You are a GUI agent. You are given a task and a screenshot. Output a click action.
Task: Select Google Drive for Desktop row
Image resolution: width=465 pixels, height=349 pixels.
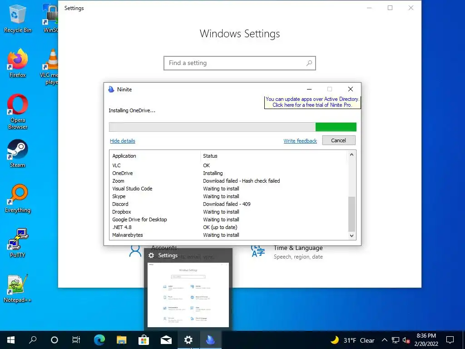(x=229, y=219)
